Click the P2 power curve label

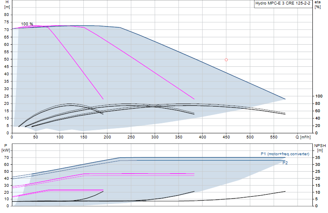[x=285, y=163]
